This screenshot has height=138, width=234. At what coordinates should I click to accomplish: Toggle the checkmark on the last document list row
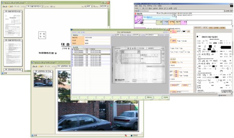click(72, 66)
